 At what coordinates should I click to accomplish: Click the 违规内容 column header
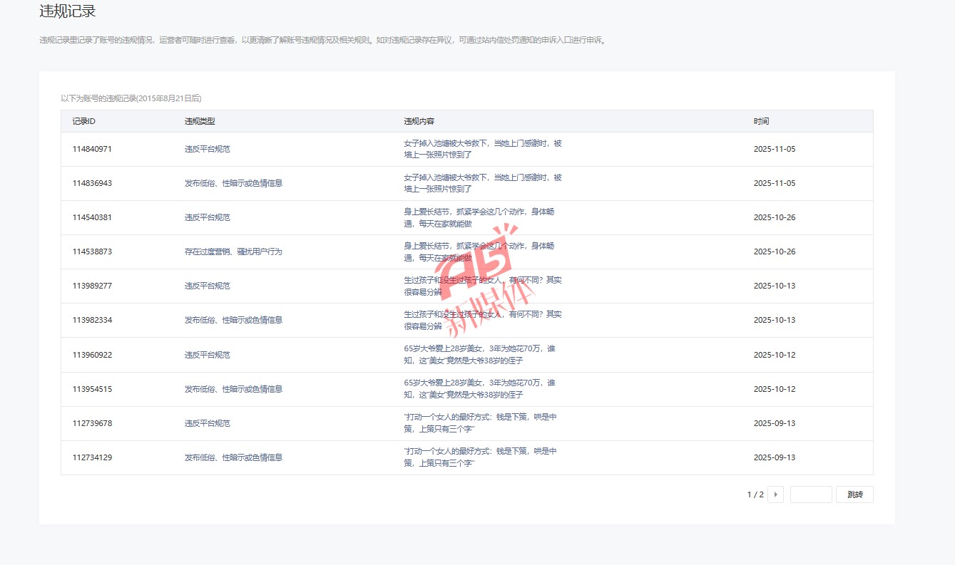[x=419, y=121]
